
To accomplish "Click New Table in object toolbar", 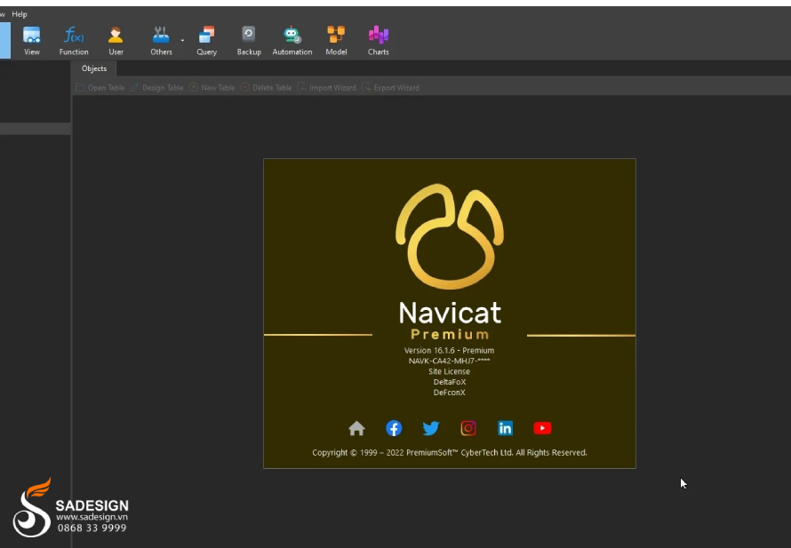I will pos(212,88).
